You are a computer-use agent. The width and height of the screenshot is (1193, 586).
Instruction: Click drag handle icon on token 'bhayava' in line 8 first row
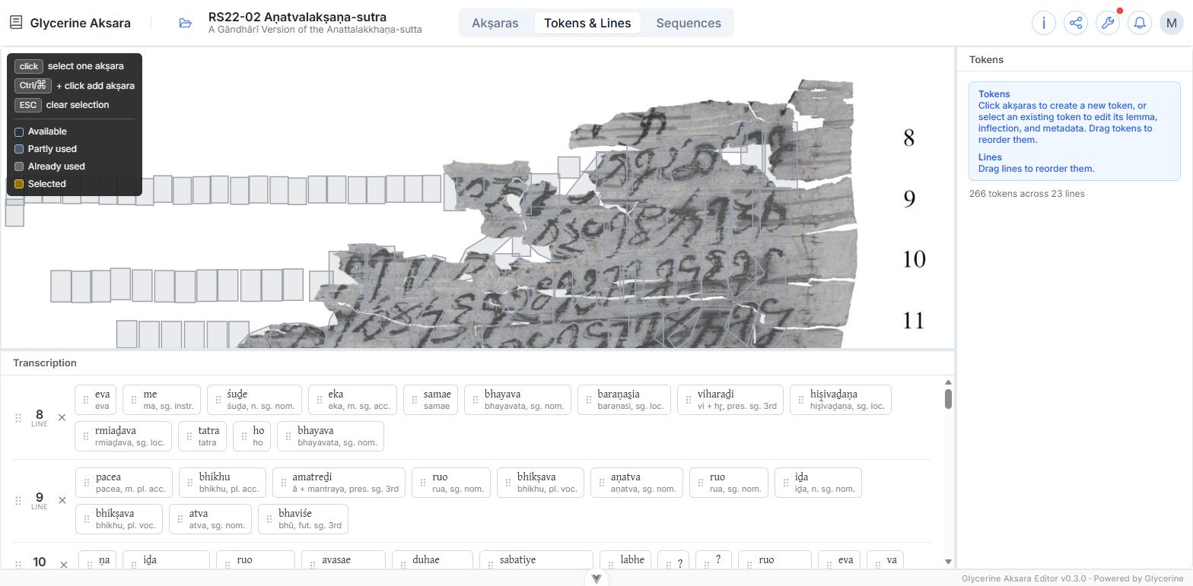[476, 400]
